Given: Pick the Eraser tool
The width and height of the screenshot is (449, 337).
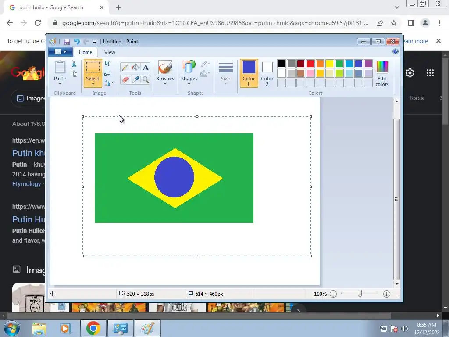Looking at the screenshot, I should point(125,79).
